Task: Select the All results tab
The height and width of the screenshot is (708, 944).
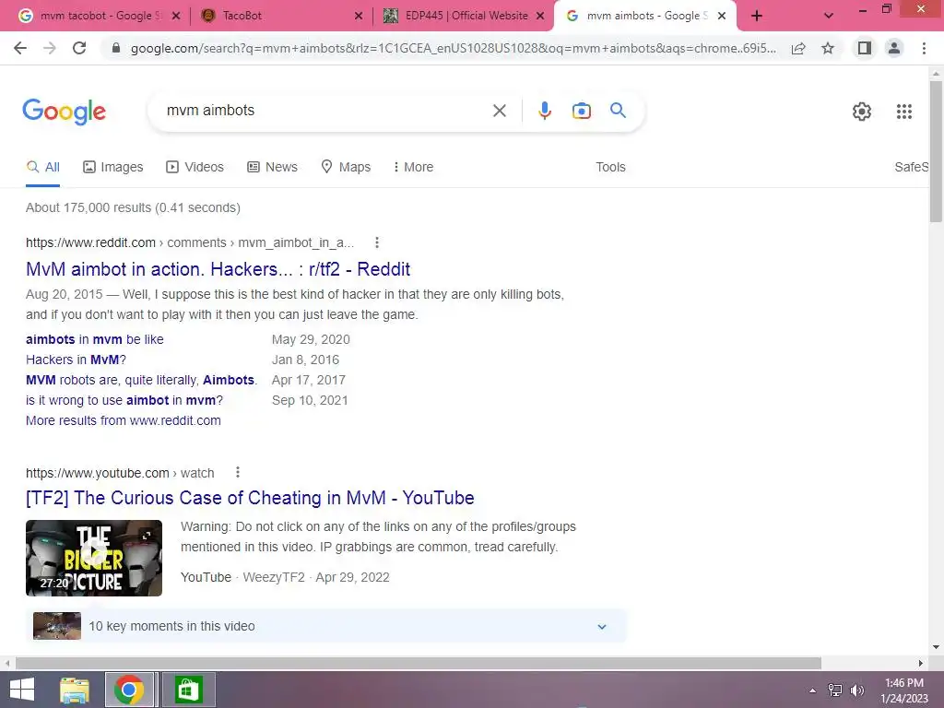Action: coord(42,167)
